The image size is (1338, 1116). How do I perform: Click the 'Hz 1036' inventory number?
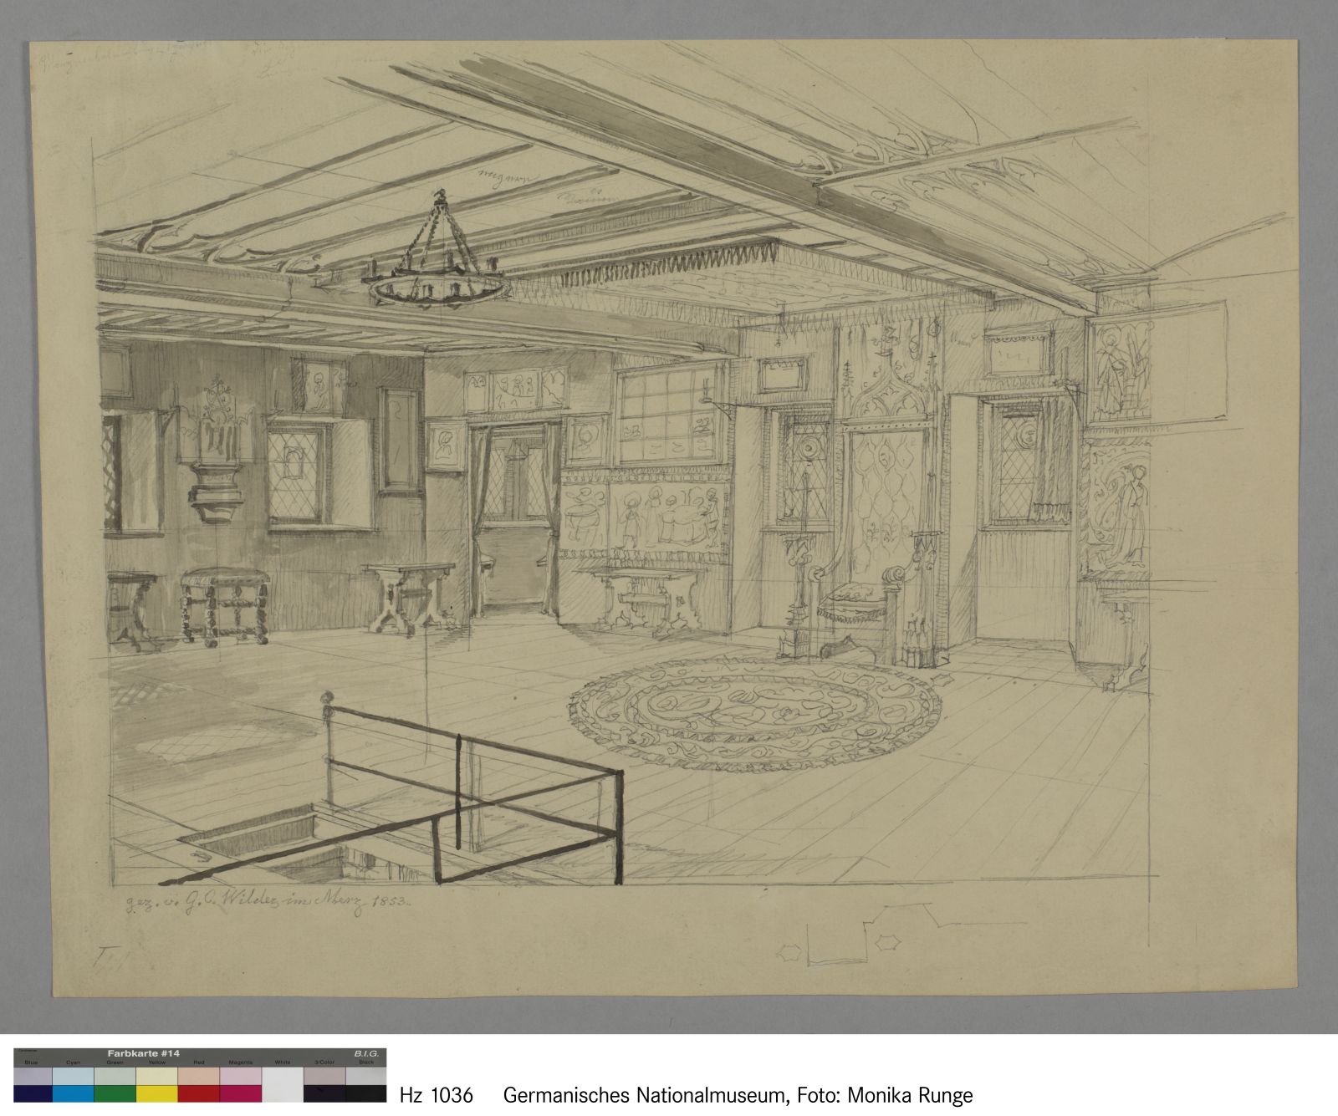click(437, 1095)
